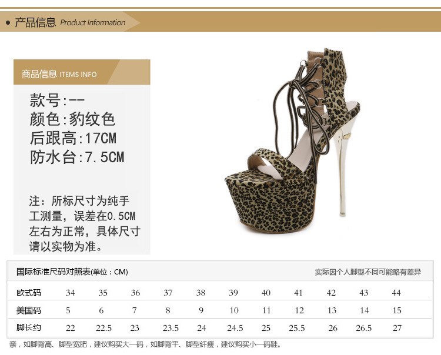Click US size 6 cell
Screen dimensions: 441x355
coord(101,310)
